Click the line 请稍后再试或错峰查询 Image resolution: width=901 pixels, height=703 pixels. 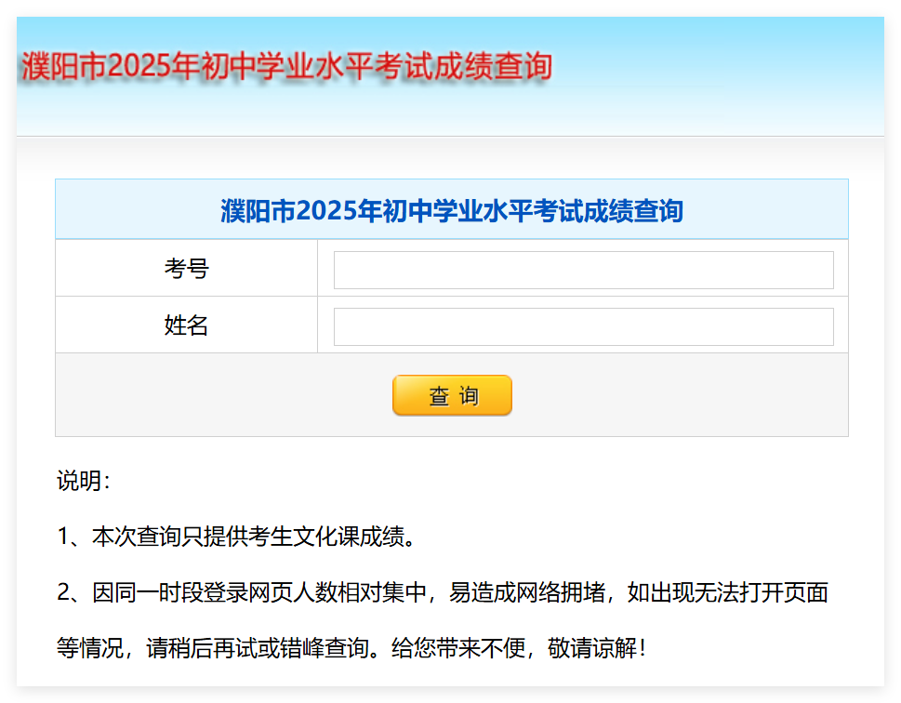point(351,648)
